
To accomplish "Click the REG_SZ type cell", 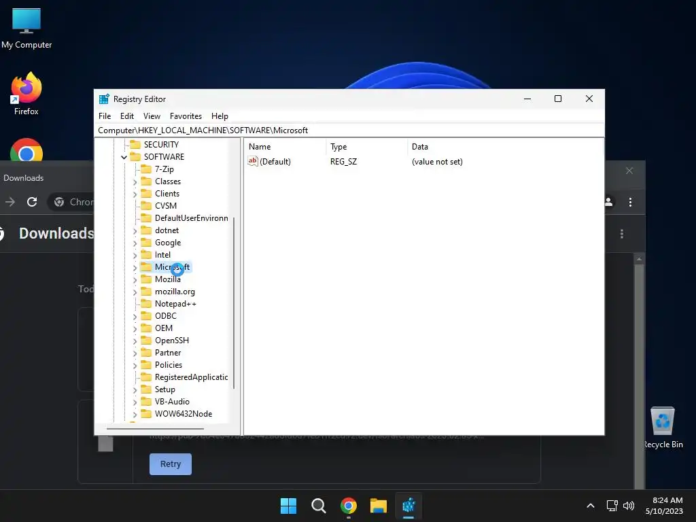I will (343, 162).
